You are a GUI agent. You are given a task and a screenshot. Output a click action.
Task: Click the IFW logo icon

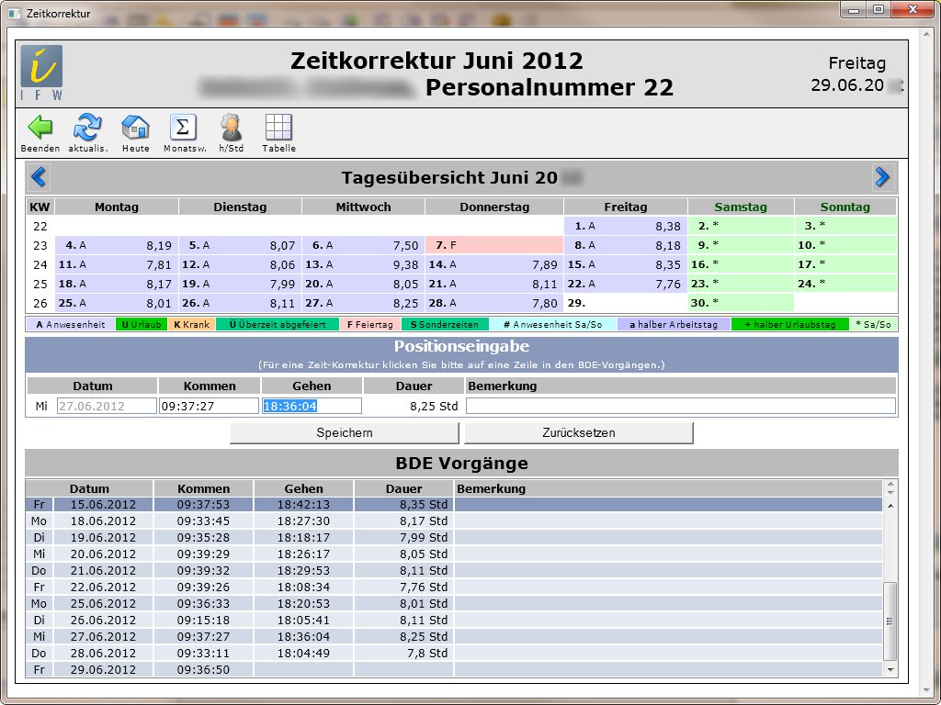click(41, 72)
